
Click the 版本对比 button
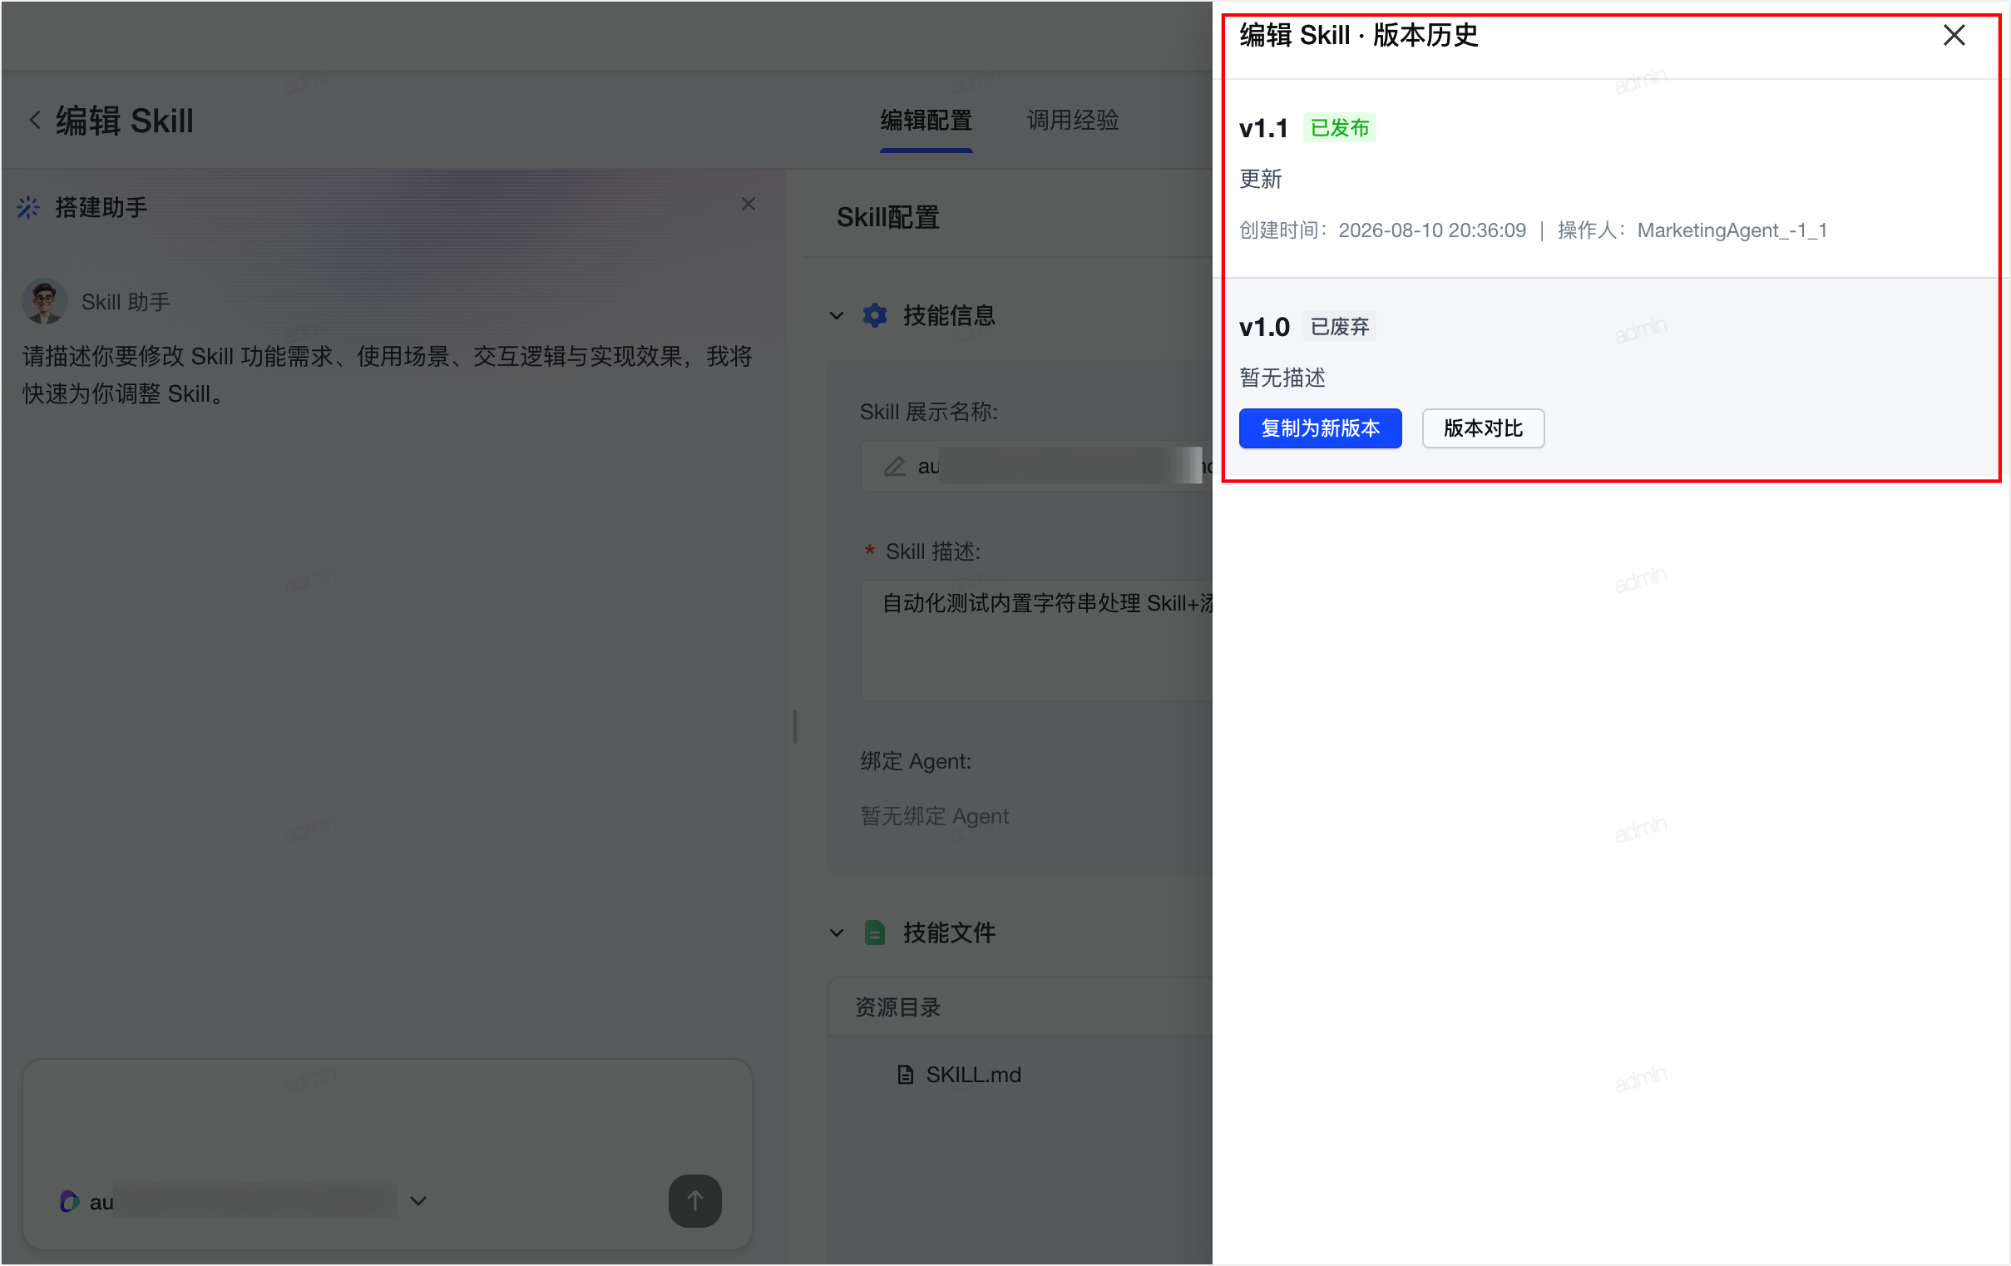(1482, 428)
